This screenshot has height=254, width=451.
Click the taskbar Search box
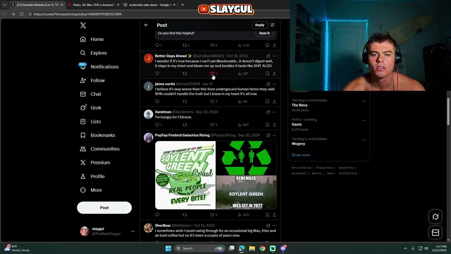pyautogui.click(x=200, y=248)
